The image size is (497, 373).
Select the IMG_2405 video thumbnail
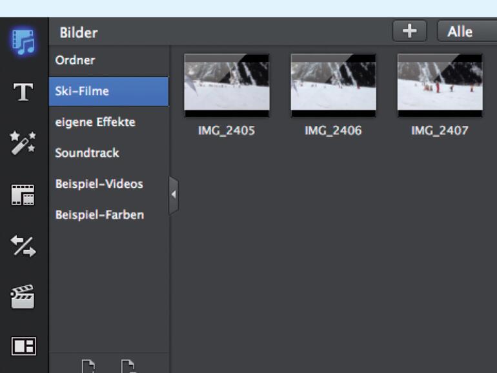click(227, 85)
